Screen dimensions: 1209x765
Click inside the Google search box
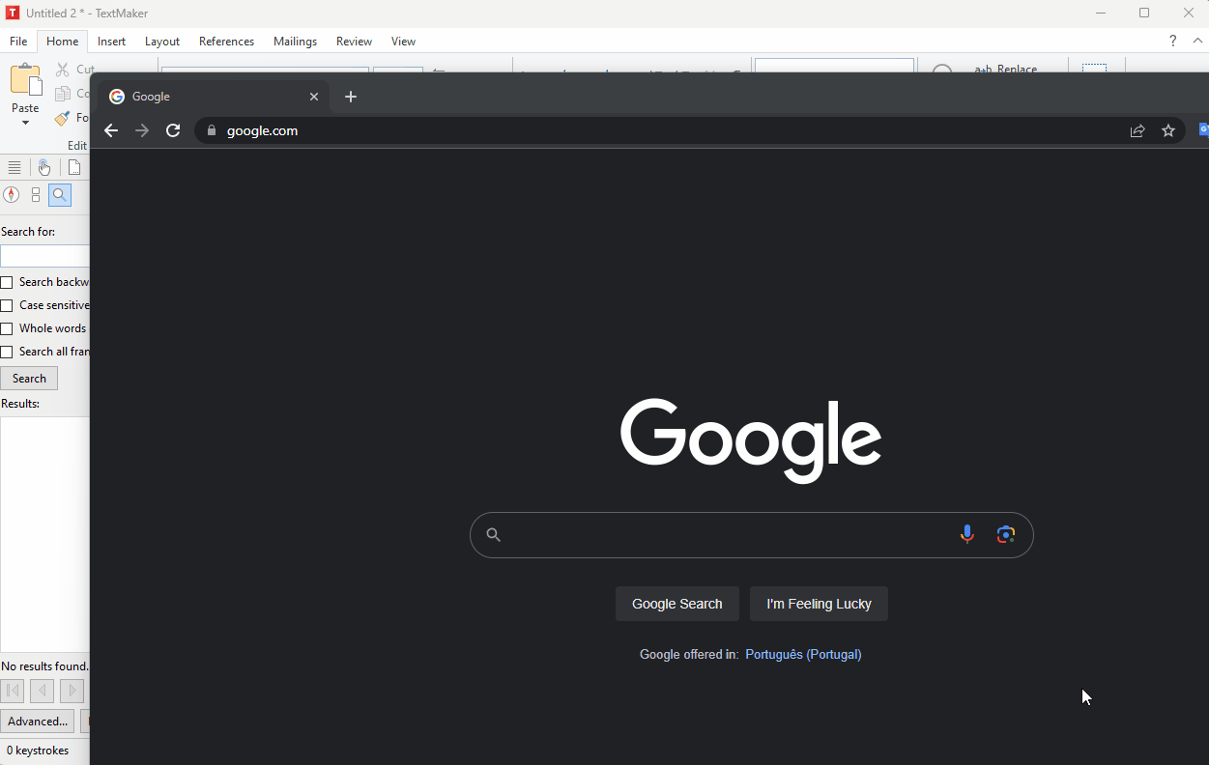coord(725,534)
